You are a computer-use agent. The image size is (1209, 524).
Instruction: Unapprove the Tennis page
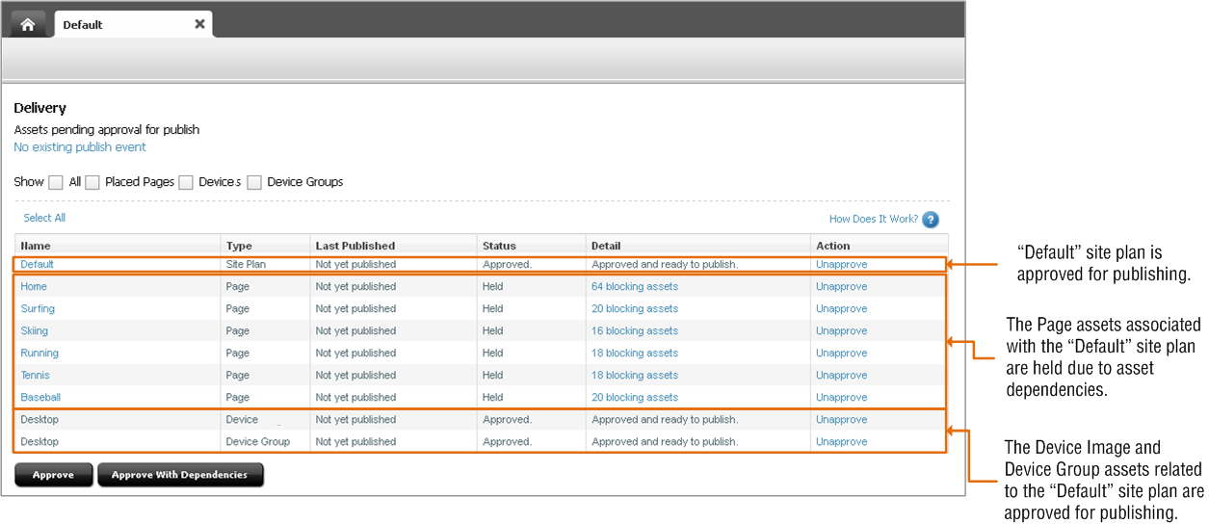pyautogui.click(x=841, y=375)
